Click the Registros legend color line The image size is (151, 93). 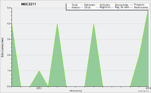(x=97, y=7)
